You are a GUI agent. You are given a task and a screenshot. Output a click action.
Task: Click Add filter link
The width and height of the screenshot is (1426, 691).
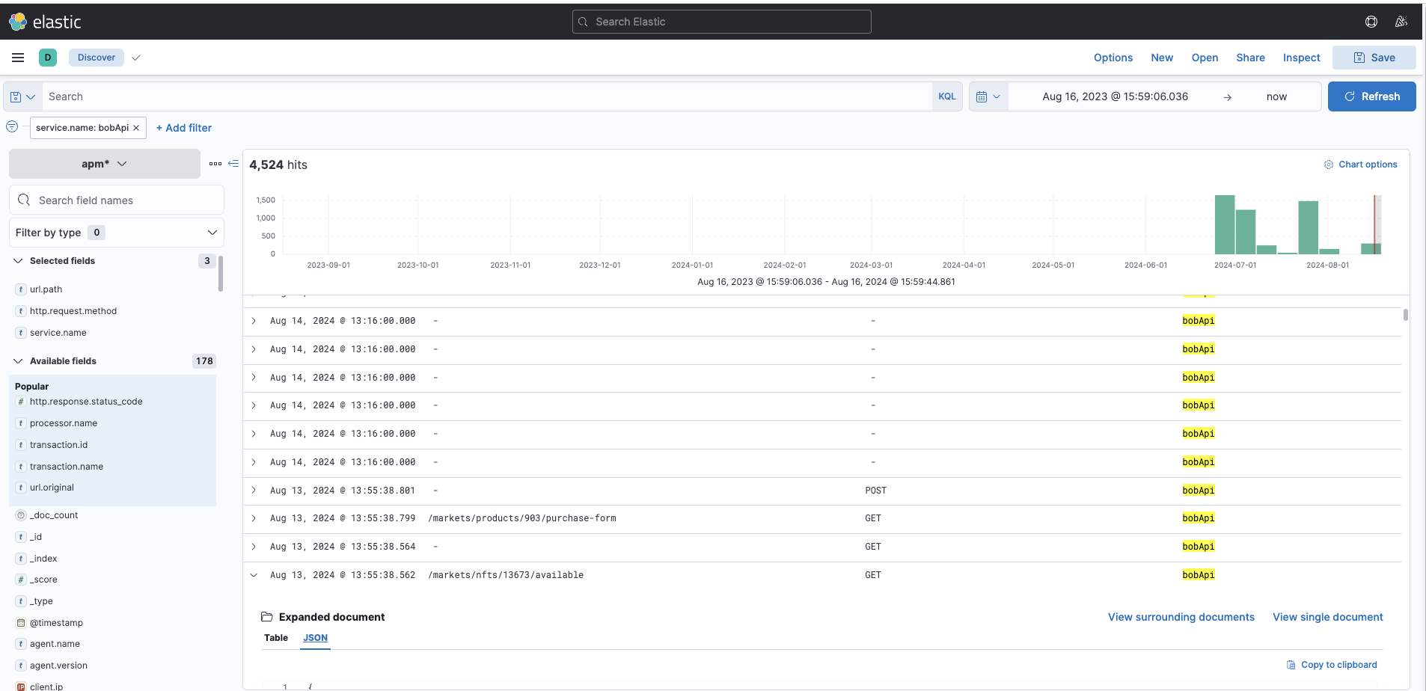(184, 128)
